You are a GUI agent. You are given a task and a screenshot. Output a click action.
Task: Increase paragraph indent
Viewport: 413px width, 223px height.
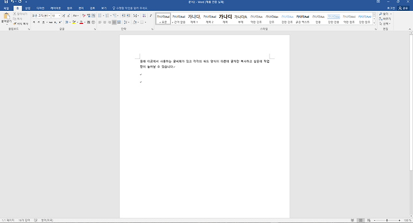click(x=128, y=16)
